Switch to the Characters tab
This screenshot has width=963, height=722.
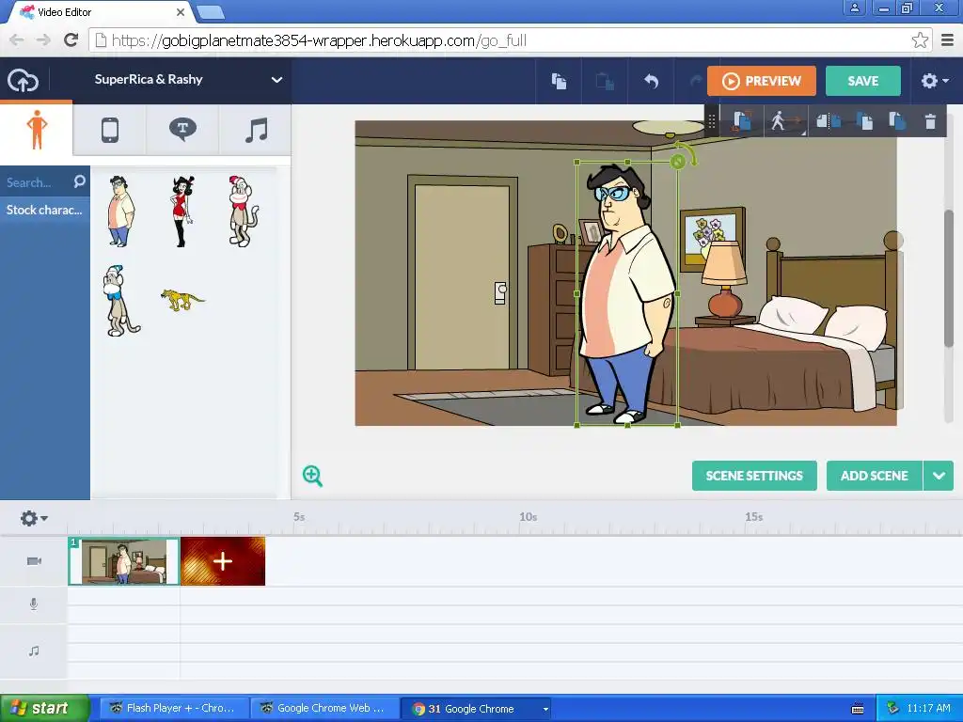(37, 129)
